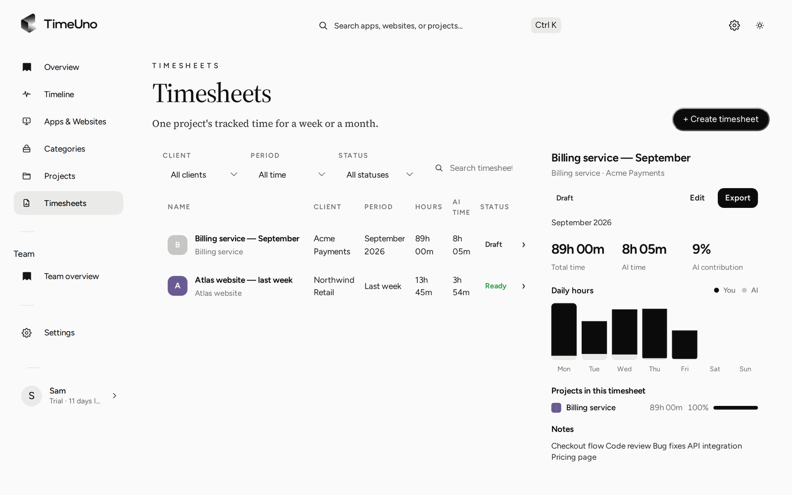The image size is (792, 495).
Task: Click Ctrl K shortcut badge
Action: point(546,25)
